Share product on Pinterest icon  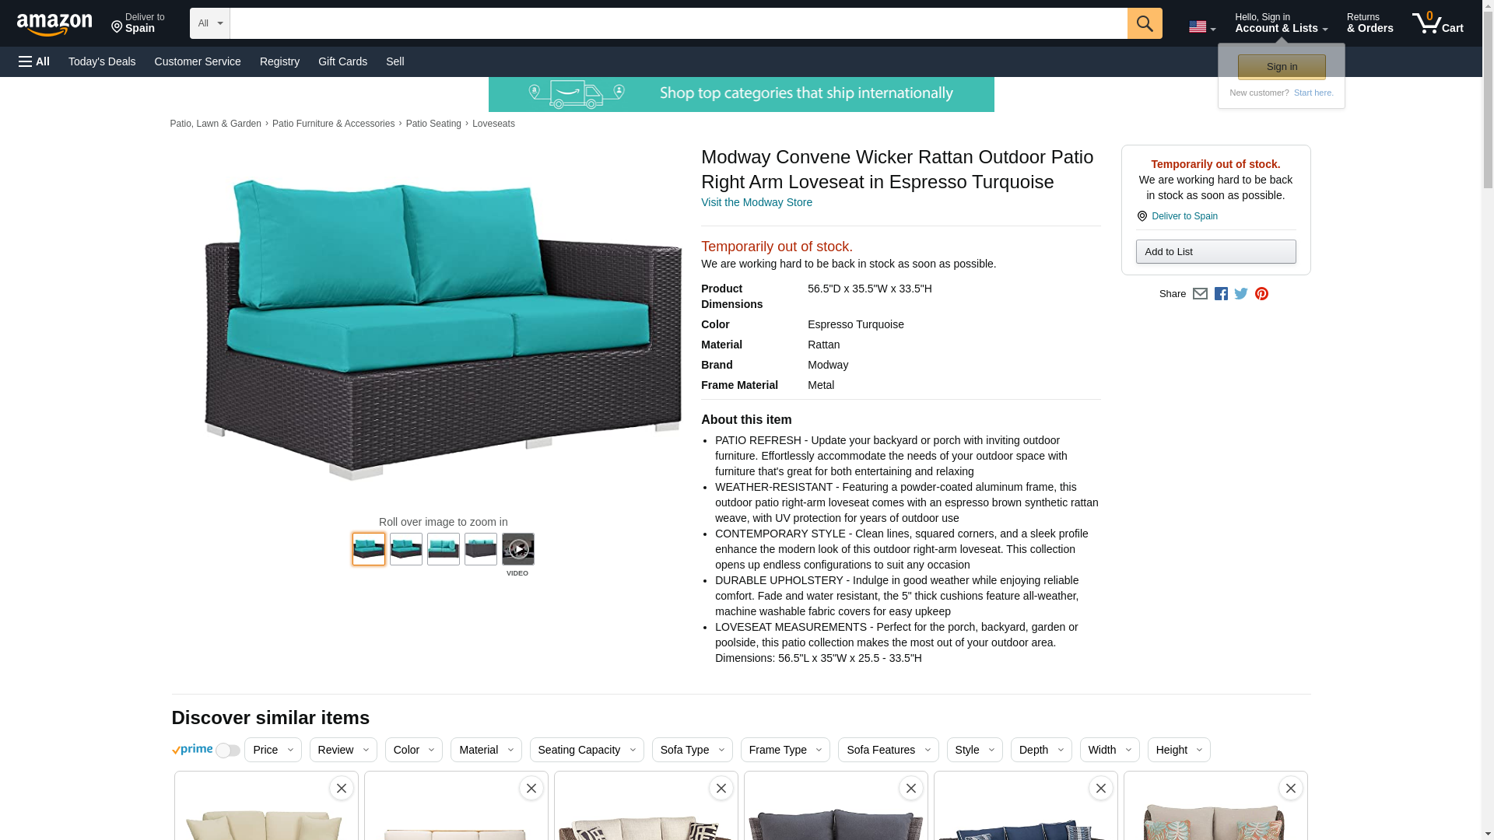[1261, 294]
